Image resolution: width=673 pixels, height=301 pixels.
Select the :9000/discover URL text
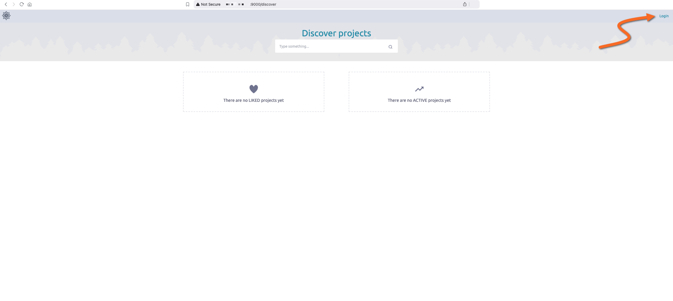[263, 5]
